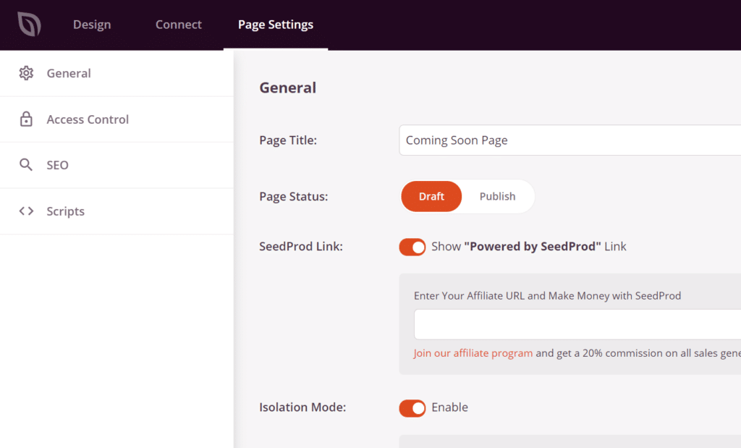Disable the Show Powered by SeedProd Link toggle
741x448 pixels.
click(412, 247)
